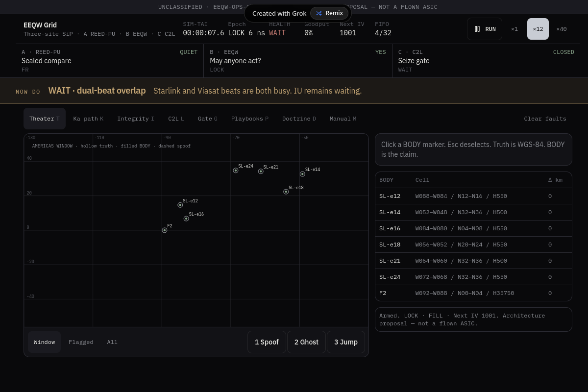
Task: Select the SL-e16 marker on map
Action: point(186,219)
